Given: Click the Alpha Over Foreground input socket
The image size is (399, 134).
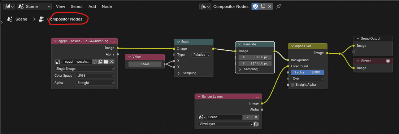Looking at the screenshot, I should [x=288, y=66].
